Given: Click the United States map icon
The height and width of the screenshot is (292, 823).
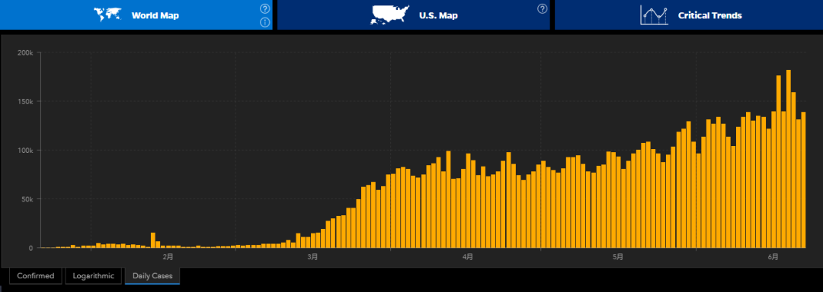Looking at the screenshot, I should tap(390, 14).
